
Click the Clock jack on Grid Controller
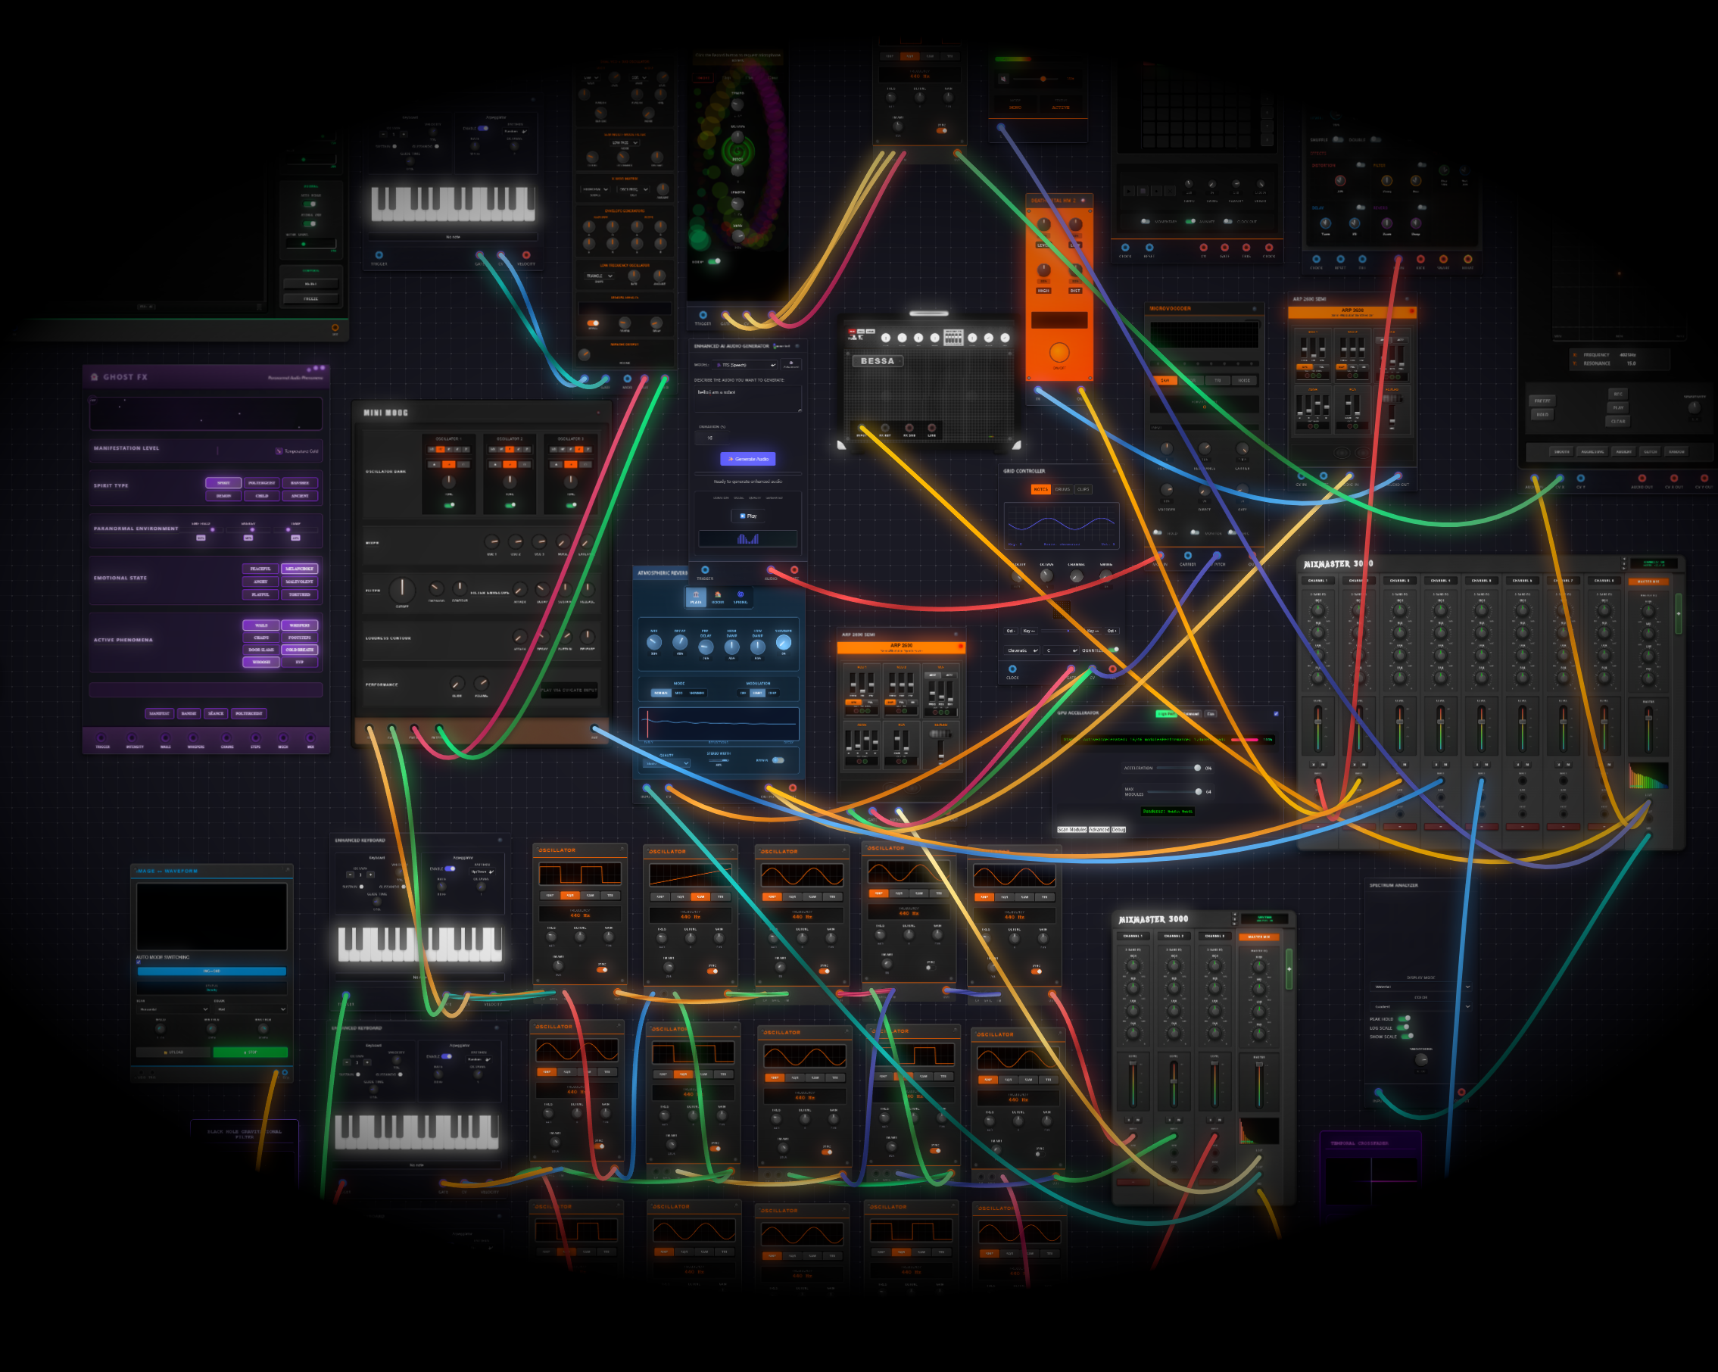tap(1013, 669)
